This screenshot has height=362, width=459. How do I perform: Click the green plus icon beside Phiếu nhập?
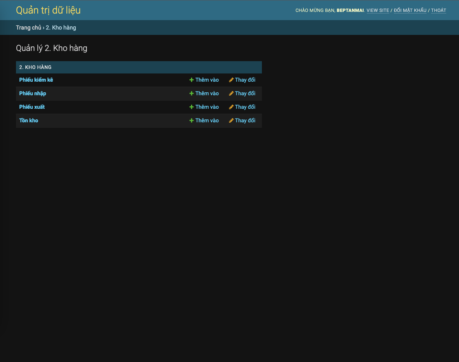pyautogui.click(x=191, y=93)
